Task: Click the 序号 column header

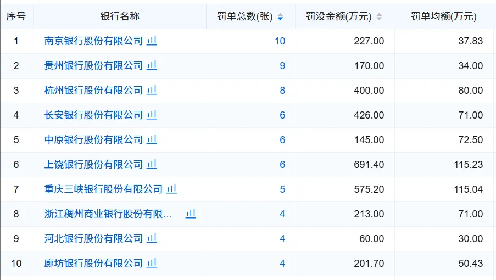Action: (x=16, y=16)
